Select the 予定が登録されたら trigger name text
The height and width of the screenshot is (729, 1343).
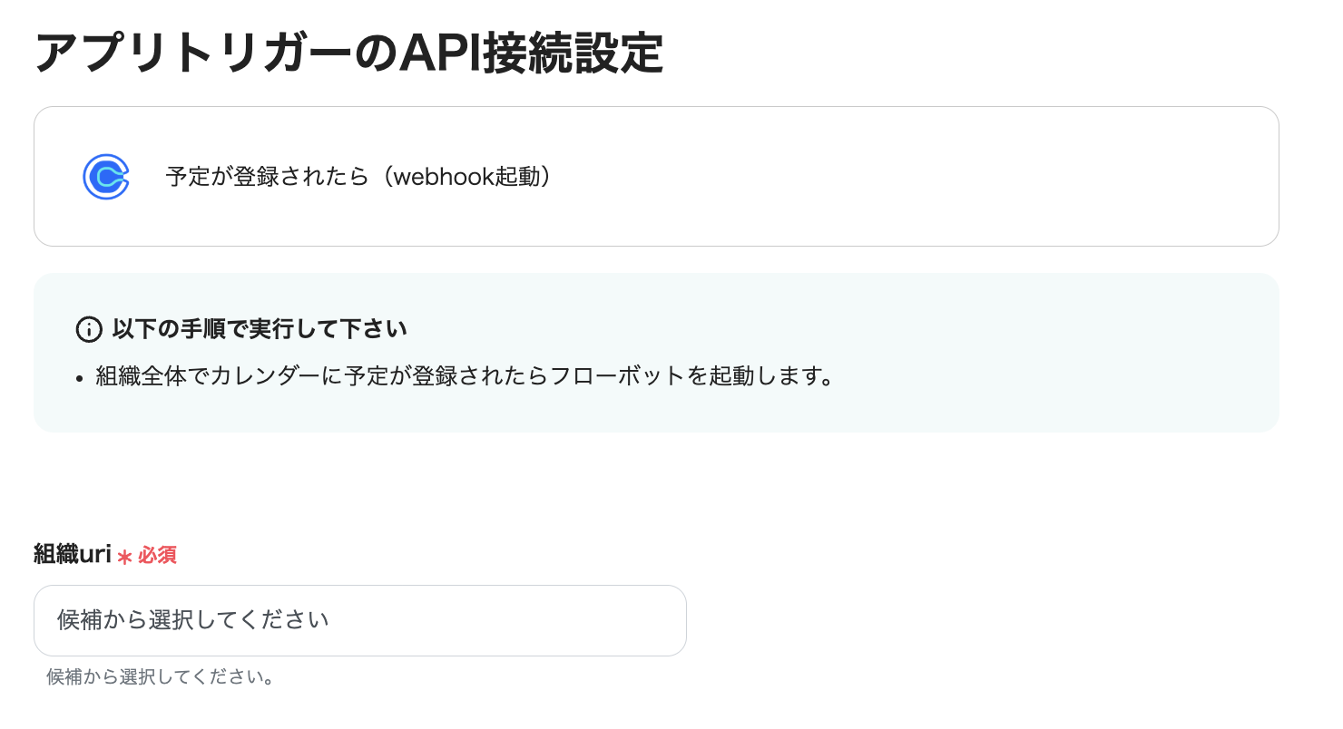265,177
